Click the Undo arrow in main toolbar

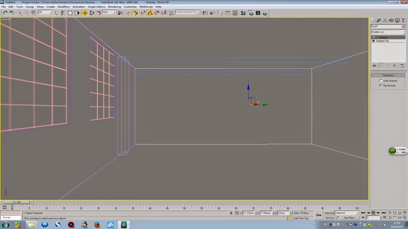coord(5,13)
